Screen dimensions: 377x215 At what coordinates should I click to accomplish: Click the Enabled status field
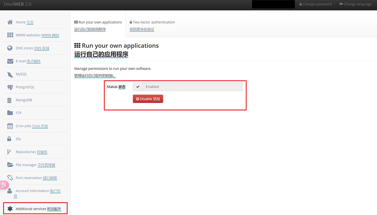(x=188, y=87)
